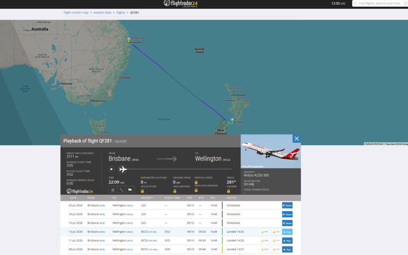The image size is (408, 255).
Task: Click the '20 Jul 2026' date cell
Action: click(x=75, y=205)
